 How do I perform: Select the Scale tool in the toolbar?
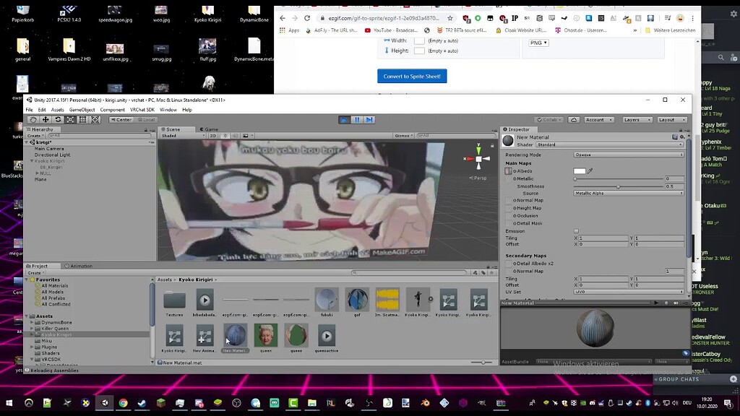[x=70, y=119]
